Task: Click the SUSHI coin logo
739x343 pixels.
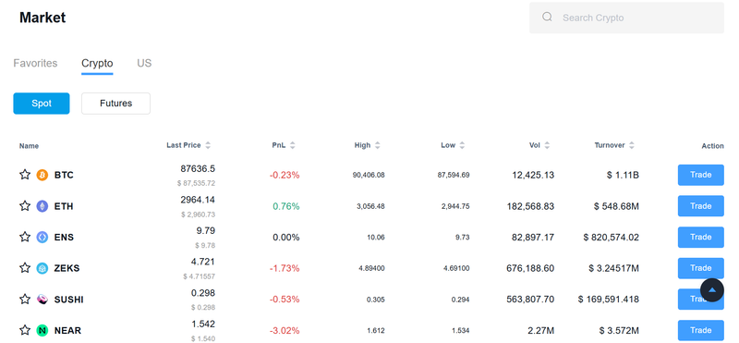Action: [42, 300]
